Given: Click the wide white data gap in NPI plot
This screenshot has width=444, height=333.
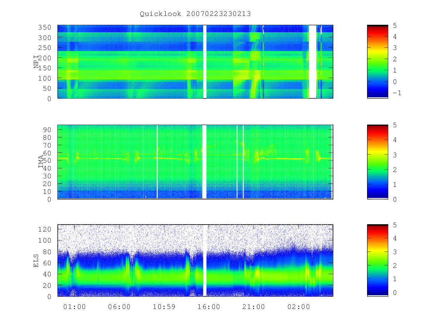Looking at the screenshot, I should point(313,61).
